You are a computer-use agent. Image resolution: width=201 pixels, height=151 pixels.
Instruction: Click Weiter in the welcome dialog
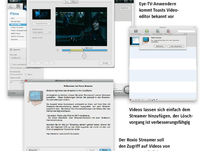[x=105, y=150]
